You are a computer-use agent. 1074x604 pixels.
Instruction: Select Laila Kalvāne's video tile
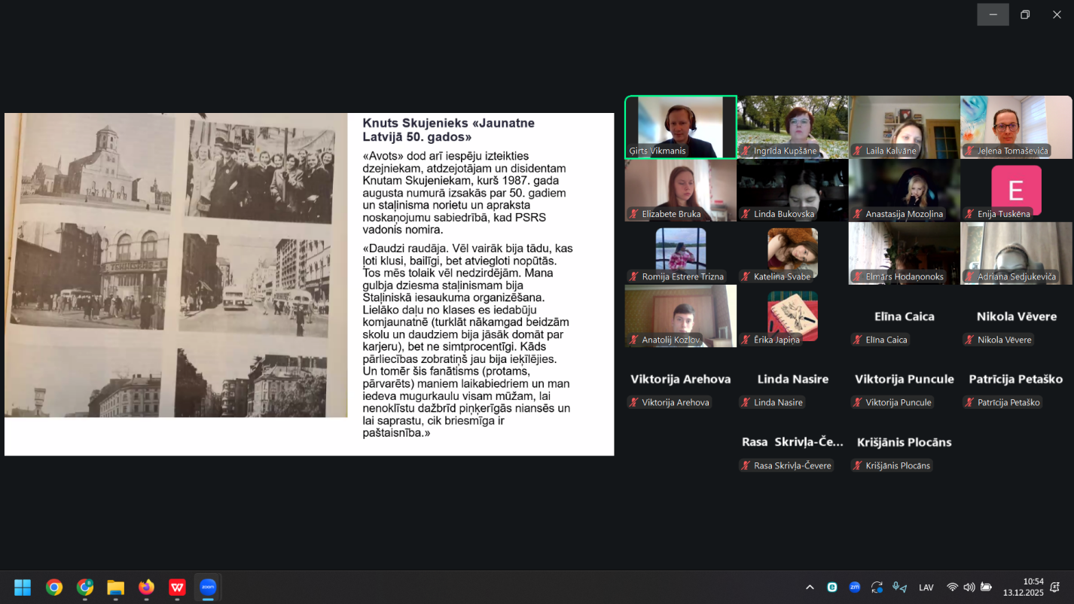904,127
